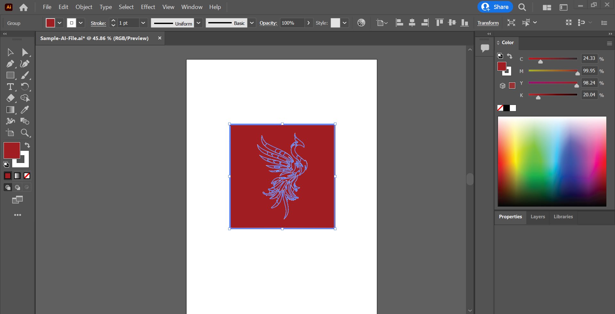The image size is (615, 314).
Task: Open the Basic brush definition dropdown
Action: 252,23
